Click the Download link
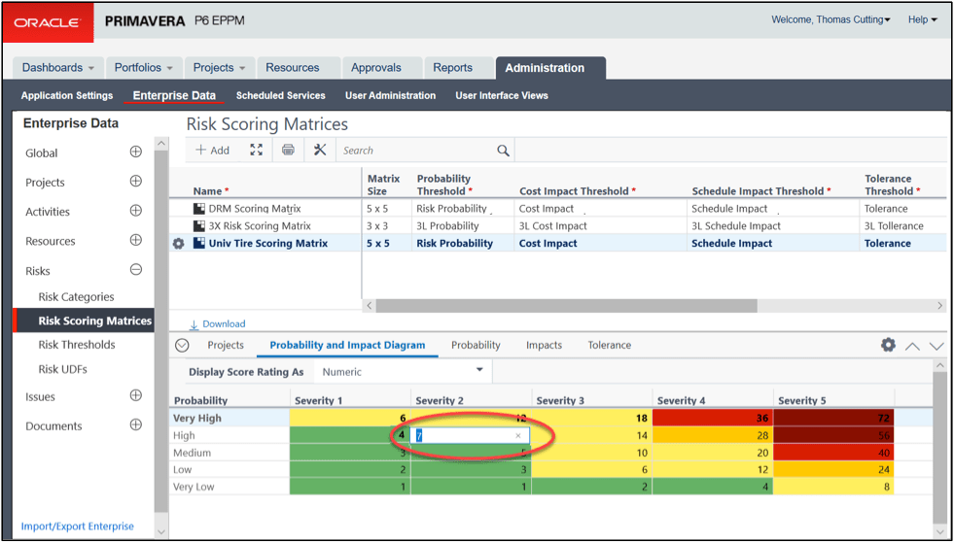 pyautogui.click(x=218, y=323)
